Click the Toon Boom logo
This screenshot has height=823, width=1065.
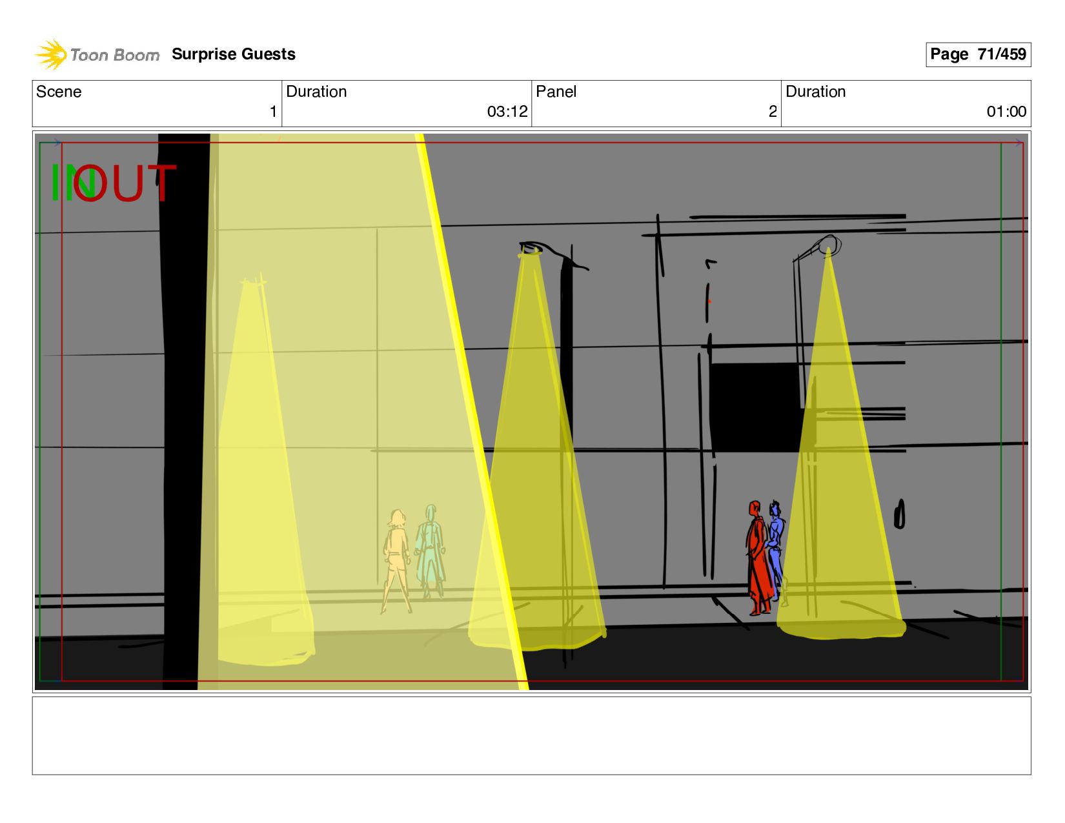(x=97, y=55)
